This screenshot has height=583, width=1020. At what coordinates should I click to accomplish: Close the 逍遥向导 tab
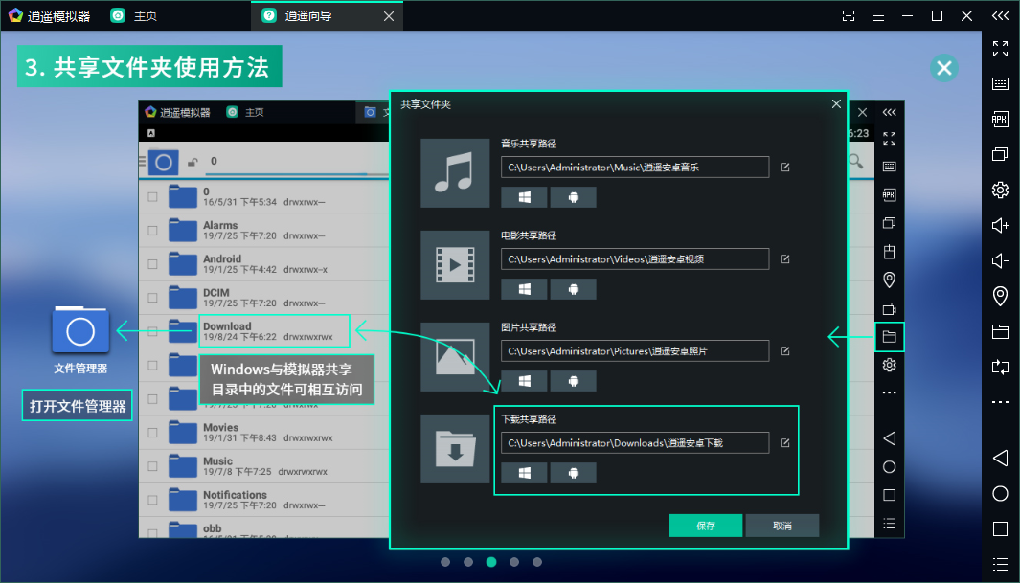(x=388, y=16)
